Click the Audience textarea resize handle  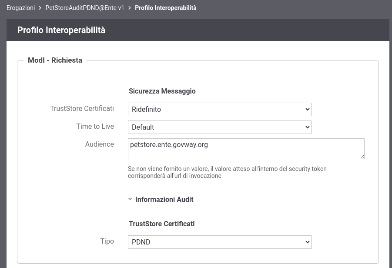[x=362, y=157]
